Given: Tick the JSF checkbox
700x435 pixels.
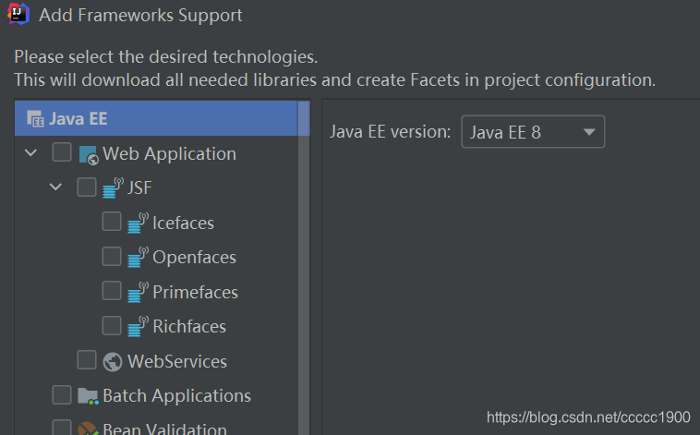Looking at the screenshot, I should (87, 187).
